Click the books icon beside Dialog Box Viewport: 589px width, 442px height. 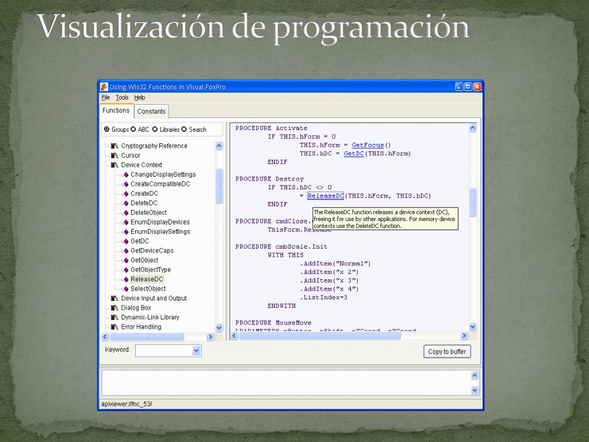[114, 308]
